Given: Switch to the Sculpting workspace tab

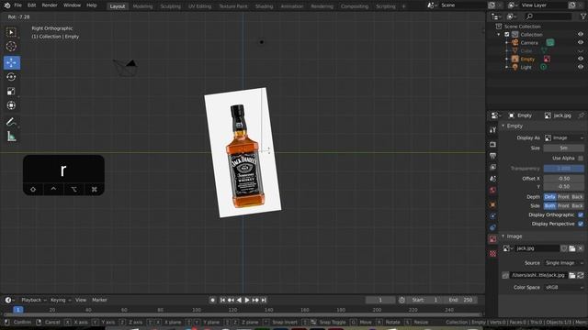Looking at the screenshot, I should pyautogui.click(x=170, y=6).
